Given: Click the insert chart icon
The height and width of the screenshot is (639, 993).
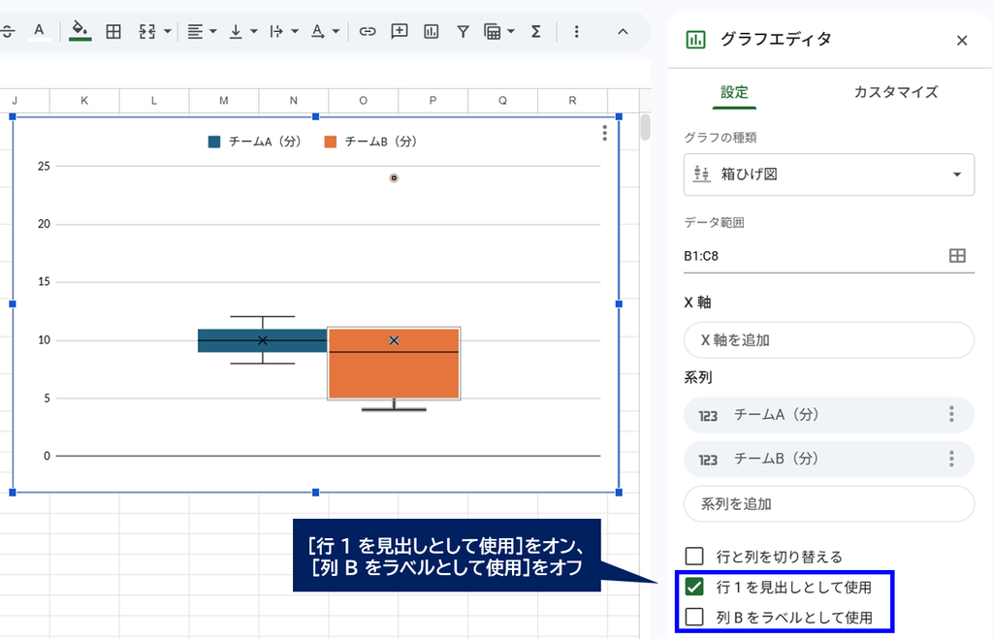Looking at the screenshot, I should 432,31.
